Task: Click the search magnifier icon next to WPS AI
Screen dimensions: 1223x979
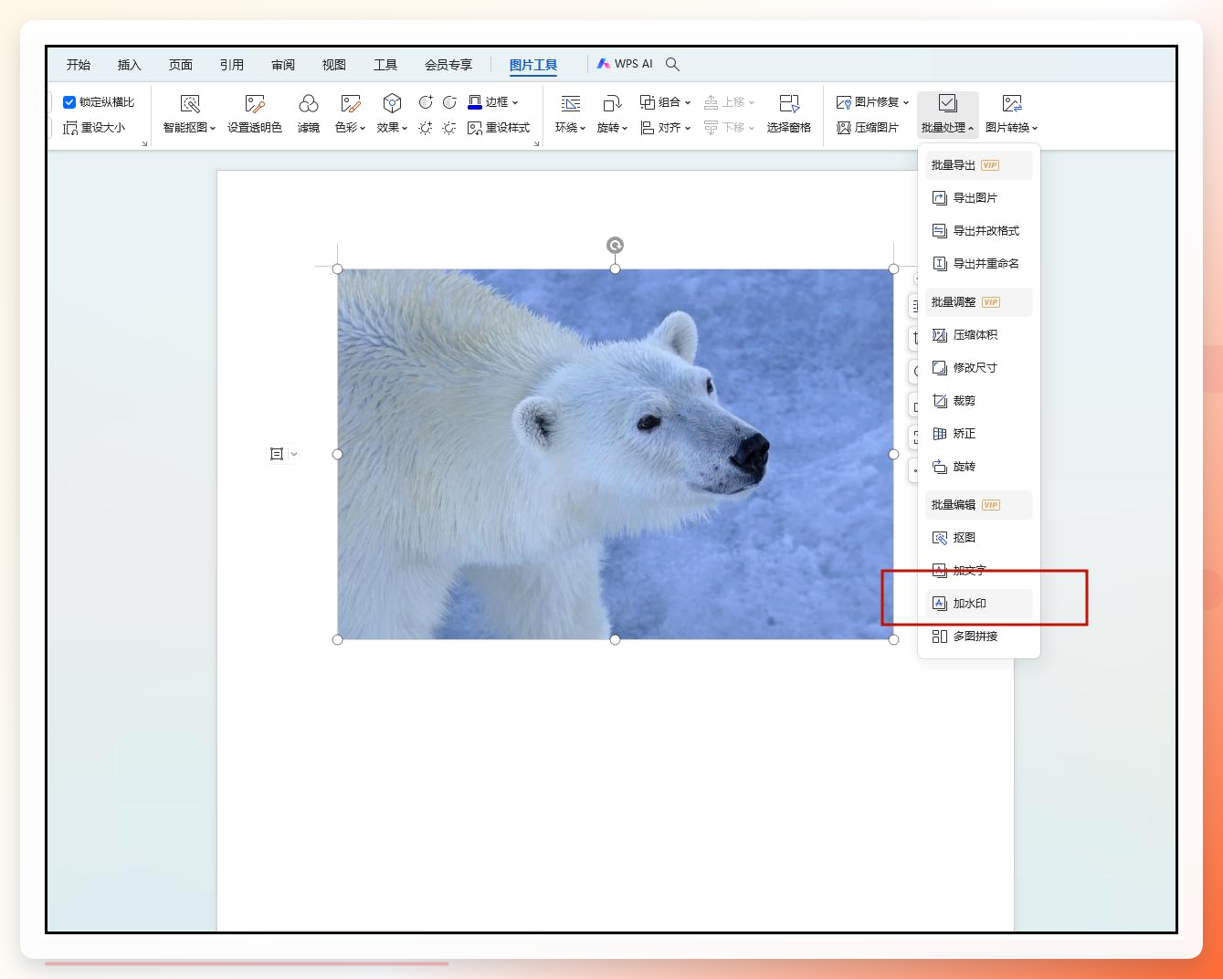Action: pyautogui.click(x=672, y=64)
